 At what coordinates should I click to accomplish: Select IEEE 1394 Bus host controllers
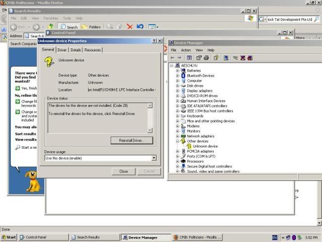click(x=210, y=111)
